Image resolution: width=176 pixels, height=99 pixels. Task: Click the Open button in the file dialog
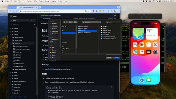pyautogui.click(x=117, y=58)
